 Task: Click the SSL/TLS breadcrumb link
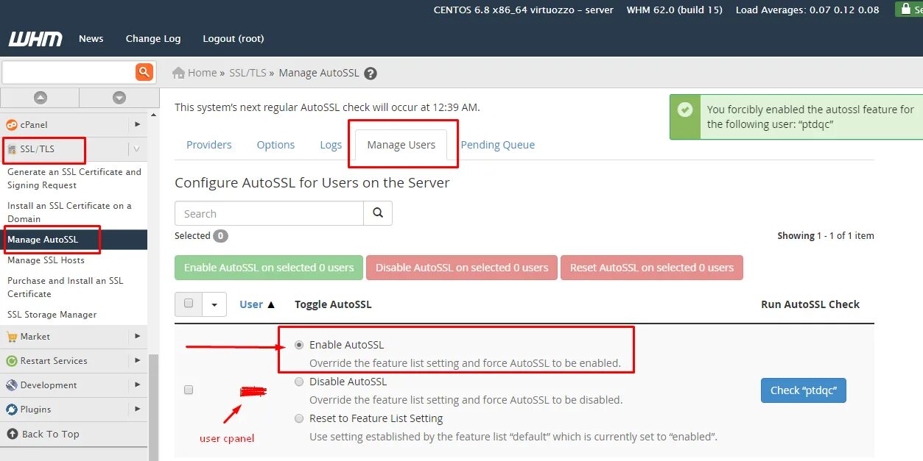click(x=248, y=73)
